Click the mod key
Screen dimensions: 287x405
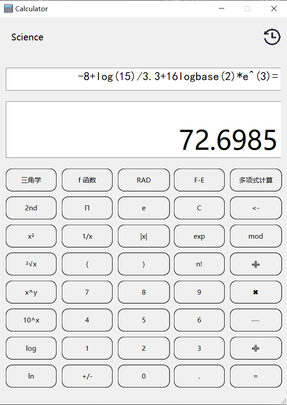coord(256,236)
